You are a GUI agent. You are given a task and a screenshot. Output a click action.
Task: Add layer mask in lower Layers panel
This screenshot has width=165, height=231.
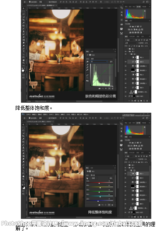pyautogui.click(x=135, y=217)
